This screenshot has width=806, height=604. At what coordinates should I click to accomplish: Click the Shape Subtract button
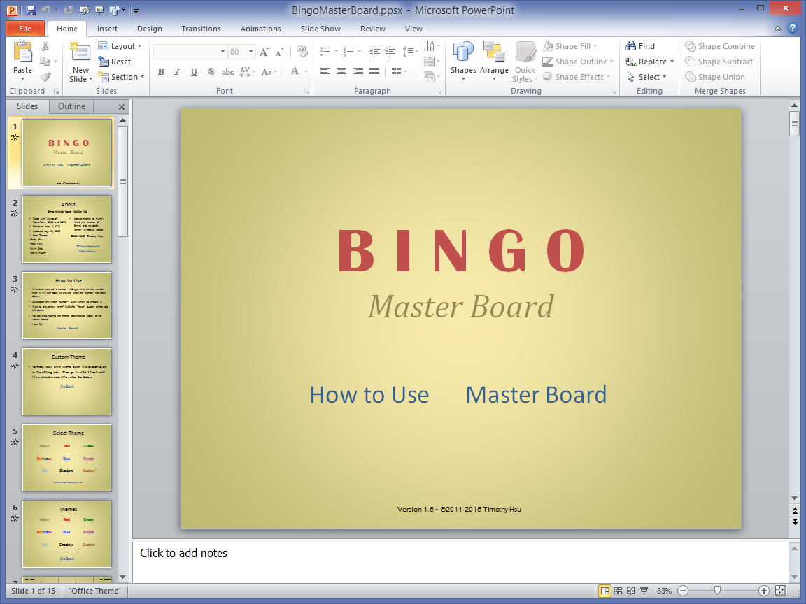(719, 62)
